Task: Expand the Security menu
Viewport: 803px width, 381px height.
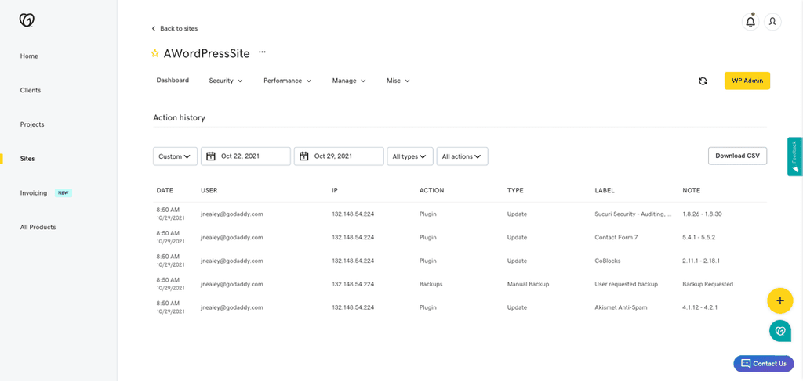Action: click(226, 81)
